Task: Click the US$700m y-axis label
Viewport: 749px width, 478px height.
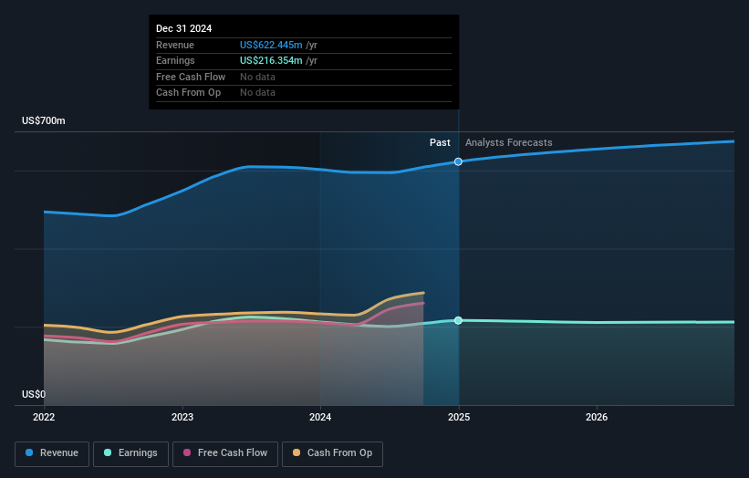Action: tap(44, 120)
